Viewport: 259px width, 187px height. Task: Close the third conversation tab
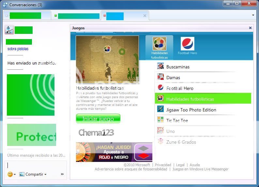[145, 16]
